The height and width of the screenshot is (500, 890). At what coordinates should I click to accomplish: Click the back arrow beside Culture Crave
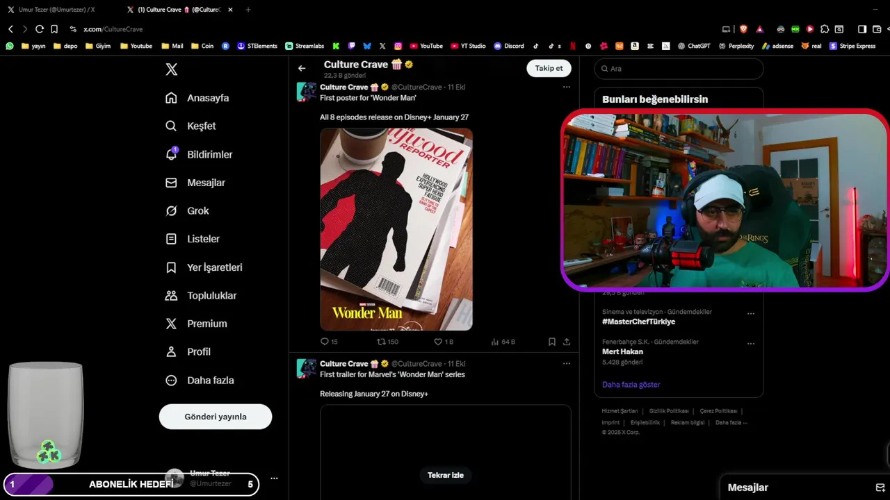pos(302,68)
